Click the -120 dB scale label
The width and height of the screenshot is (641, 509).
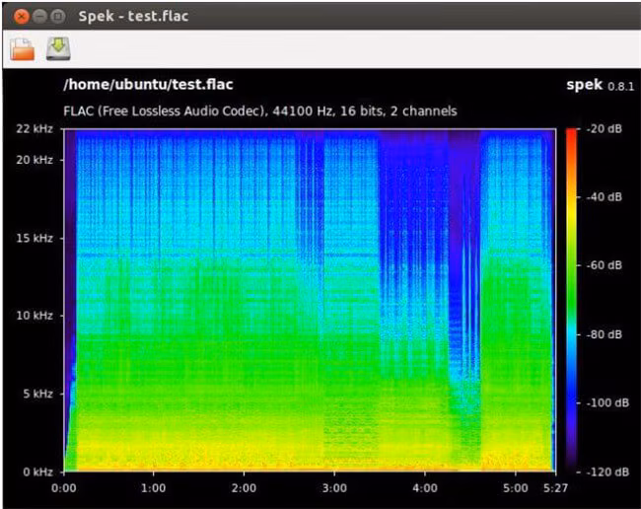tap(607, 472)
